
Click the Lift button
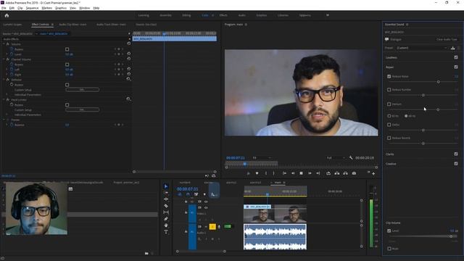336,173
